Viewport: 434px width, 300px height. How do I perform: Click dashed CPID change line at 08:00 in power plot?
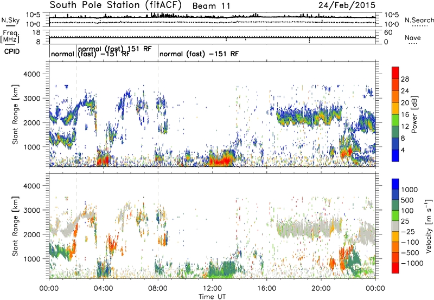click(158, 114)
